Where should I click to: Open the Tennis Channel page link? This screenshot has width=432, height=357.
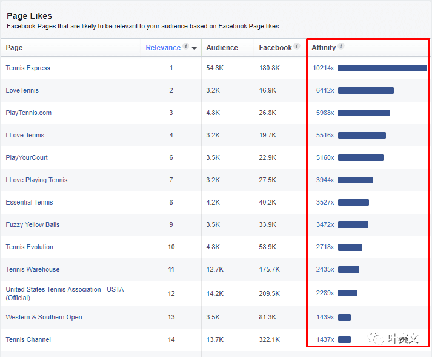28,339
